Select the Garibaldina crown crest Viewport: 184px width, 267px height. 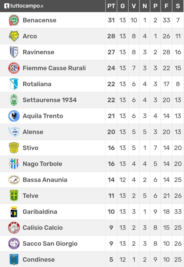click(x=14, y=211)
